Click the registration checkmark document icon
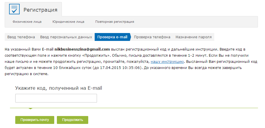The width and height of the screenshot is (265, 128). (14, 9)
